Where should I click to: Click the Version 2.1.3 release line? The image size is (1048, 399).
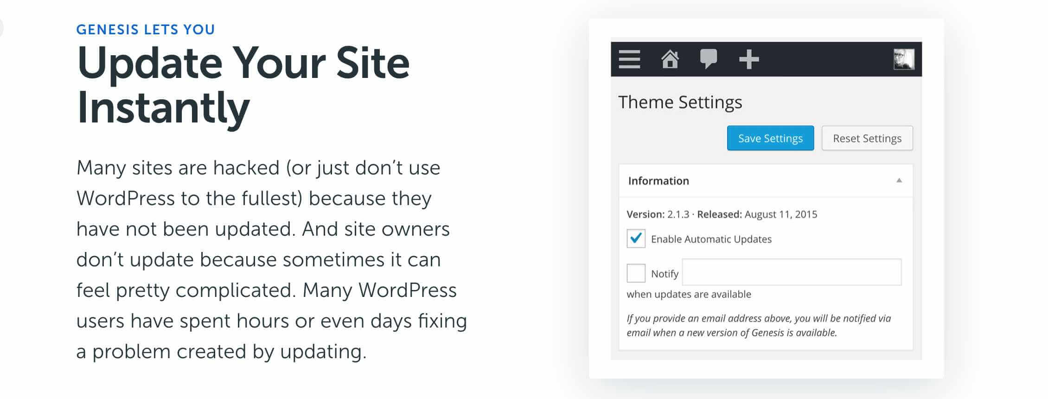point(722,214)
